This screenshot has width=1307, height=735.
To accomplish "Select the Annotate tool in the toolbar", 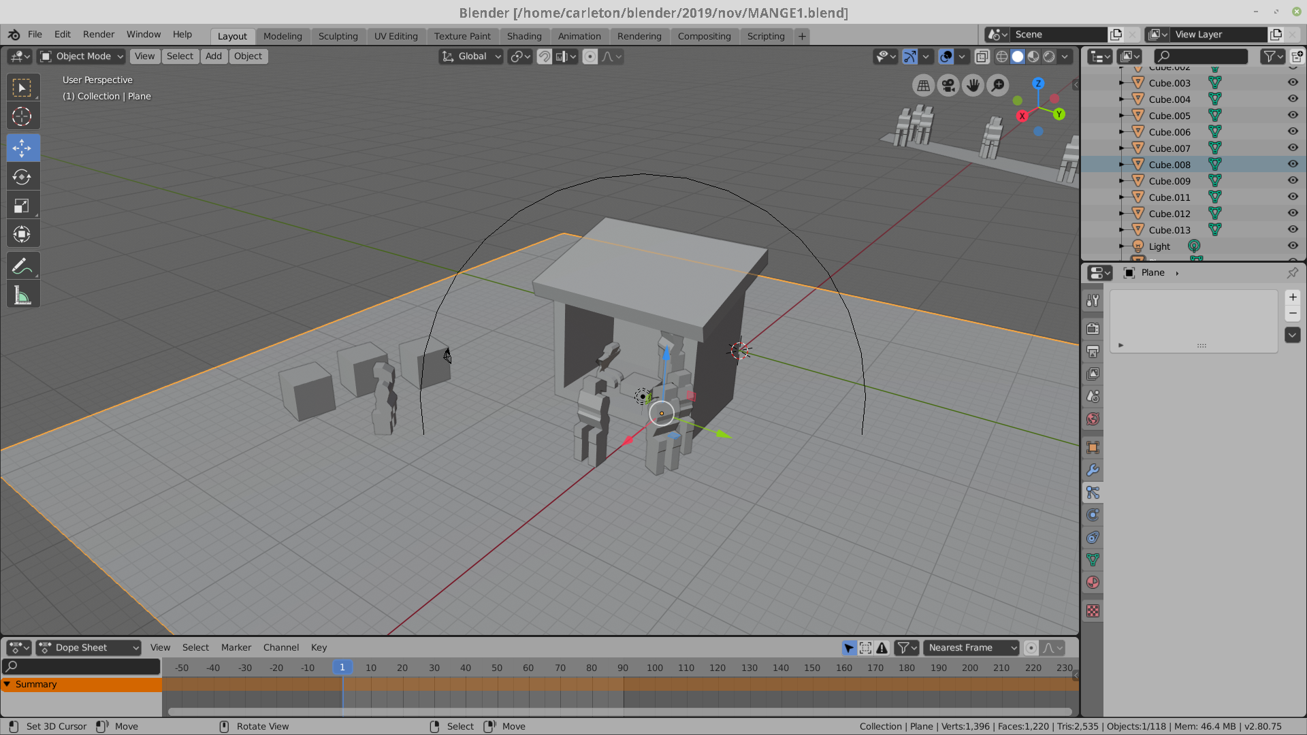I will click(x=22, y=266).
